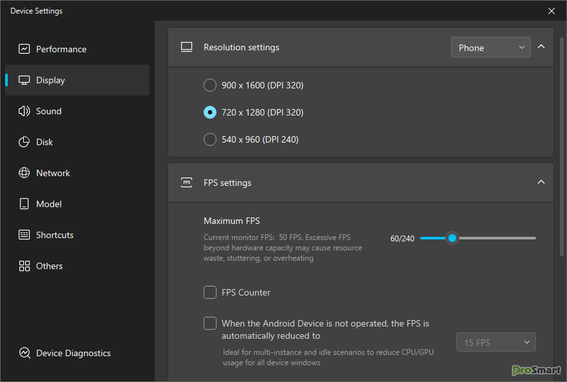Close the Device Settings window

[x=552, y=11]
